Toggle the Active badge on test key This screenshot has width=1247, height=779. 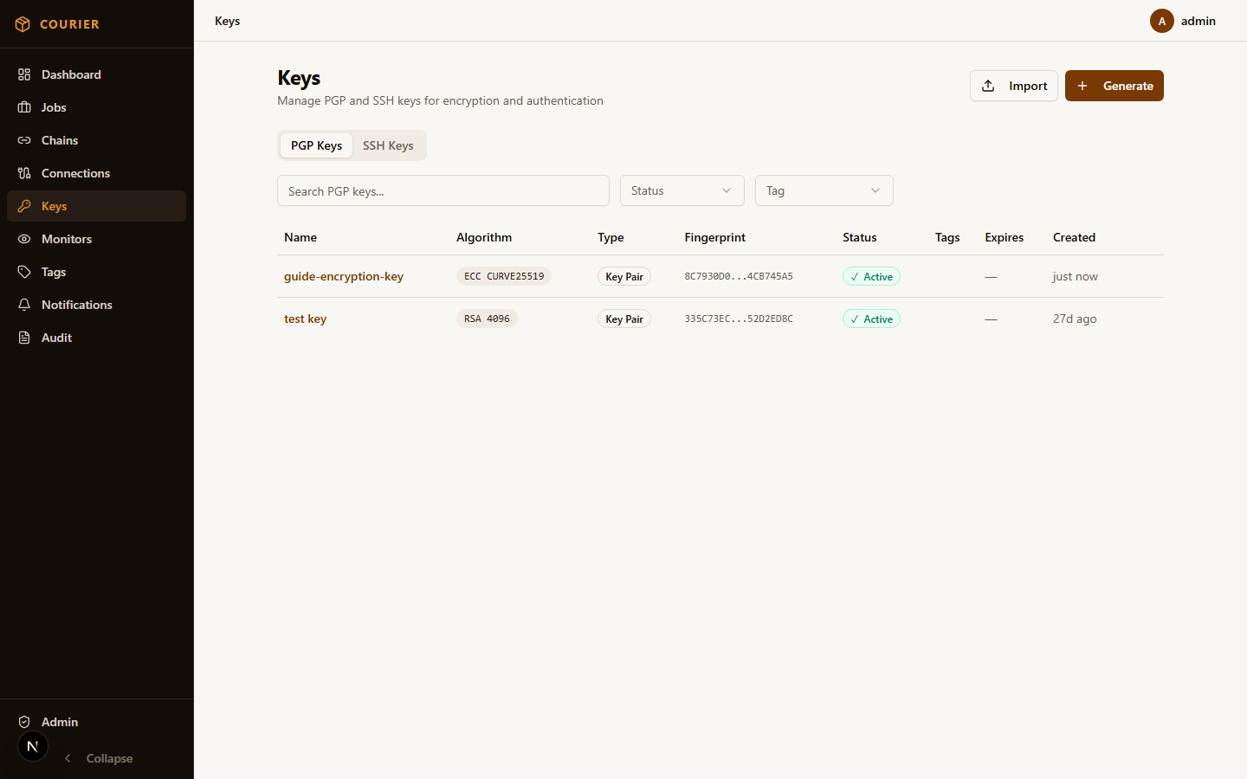pyautogui.click(x=871, y=319)
